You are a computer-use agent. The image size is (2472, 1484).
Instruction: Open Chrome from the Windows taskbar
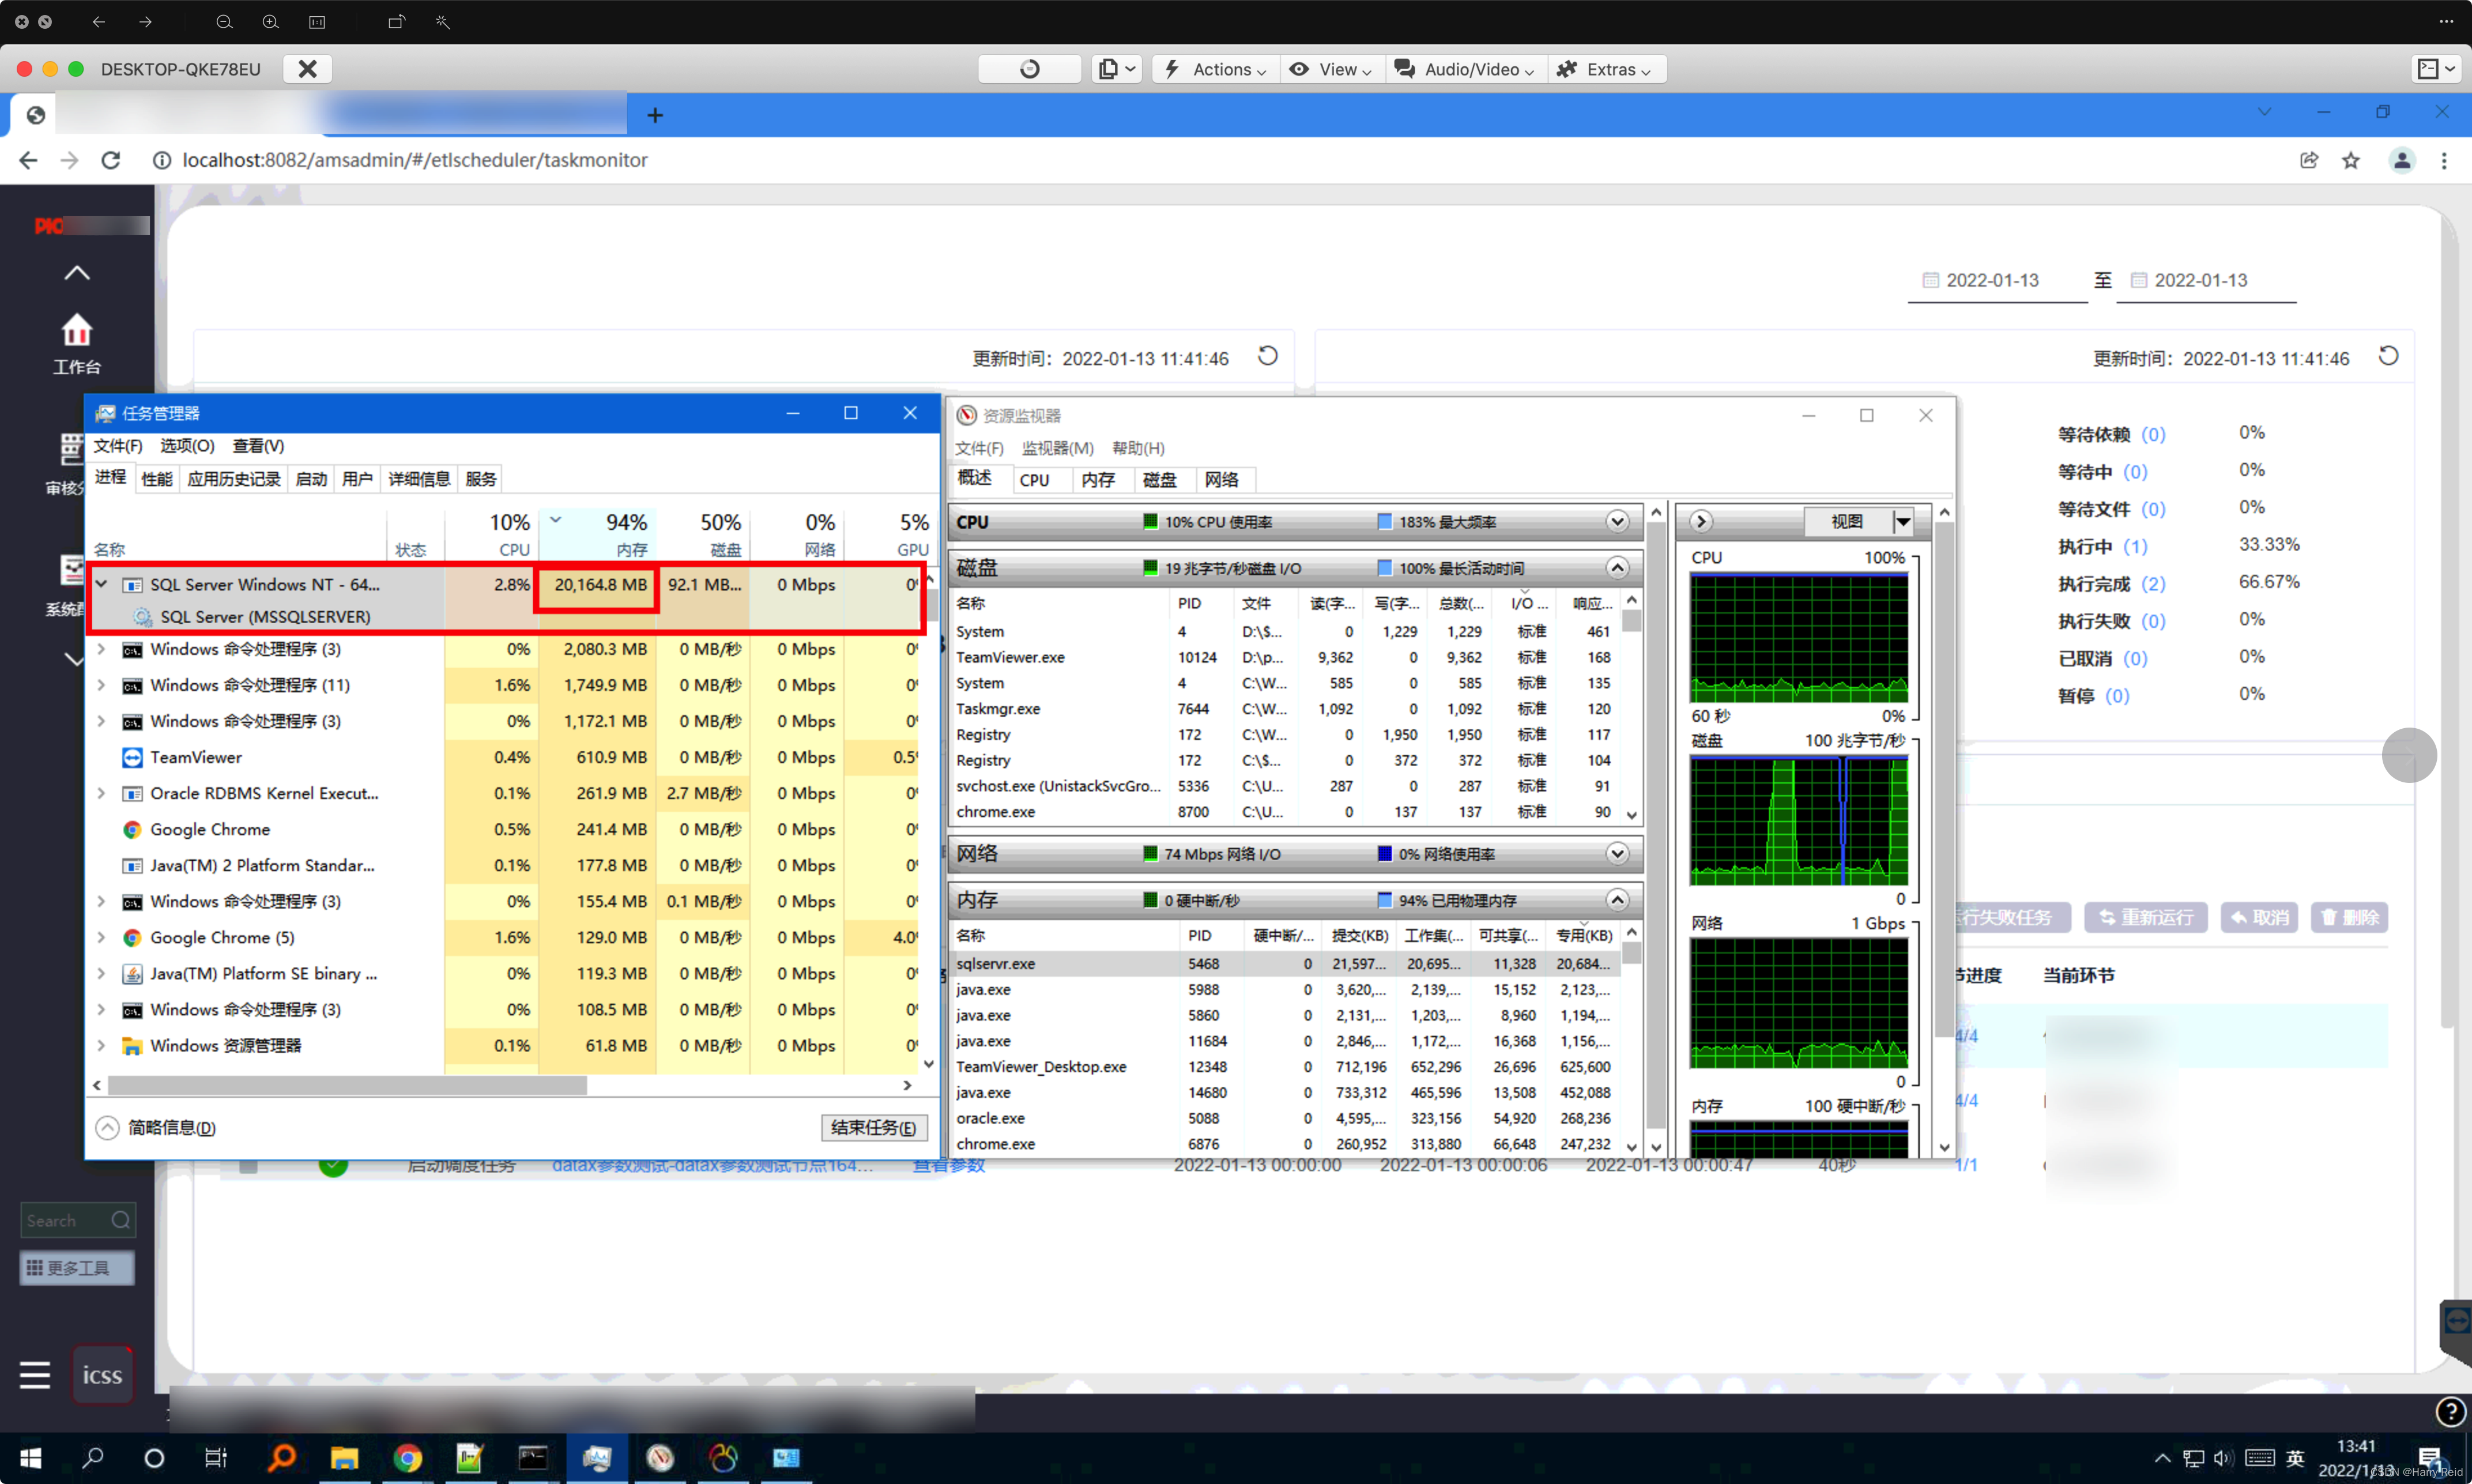tap(407, 1457)
